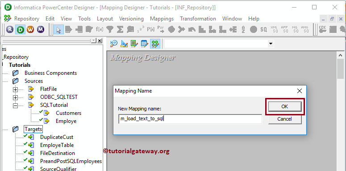Viewport: 346px width, 171px height.
Task: Cancel the Mapping Name dialog
Action: pos(285,119)
